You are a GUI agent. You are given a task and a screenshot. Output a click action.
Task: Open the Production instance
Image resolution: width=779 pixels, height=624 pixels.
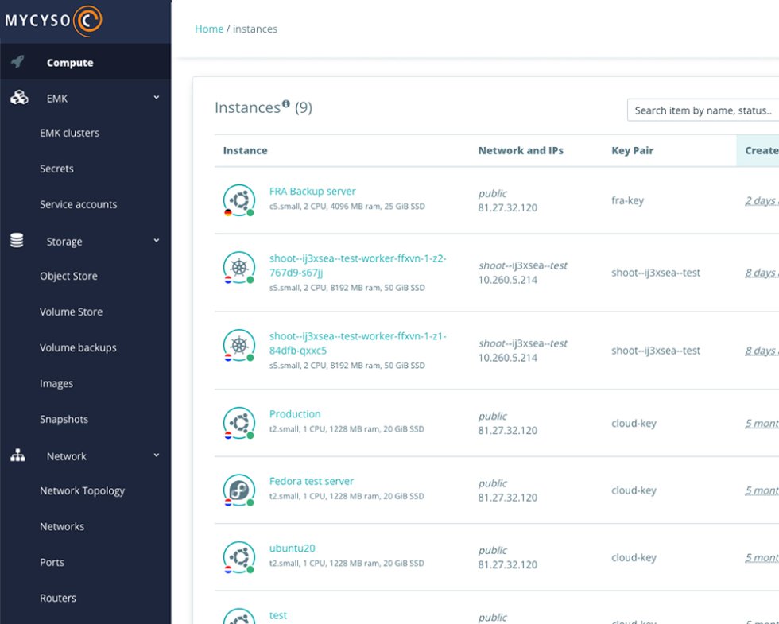pyautogui.click(x=295, y=414)
